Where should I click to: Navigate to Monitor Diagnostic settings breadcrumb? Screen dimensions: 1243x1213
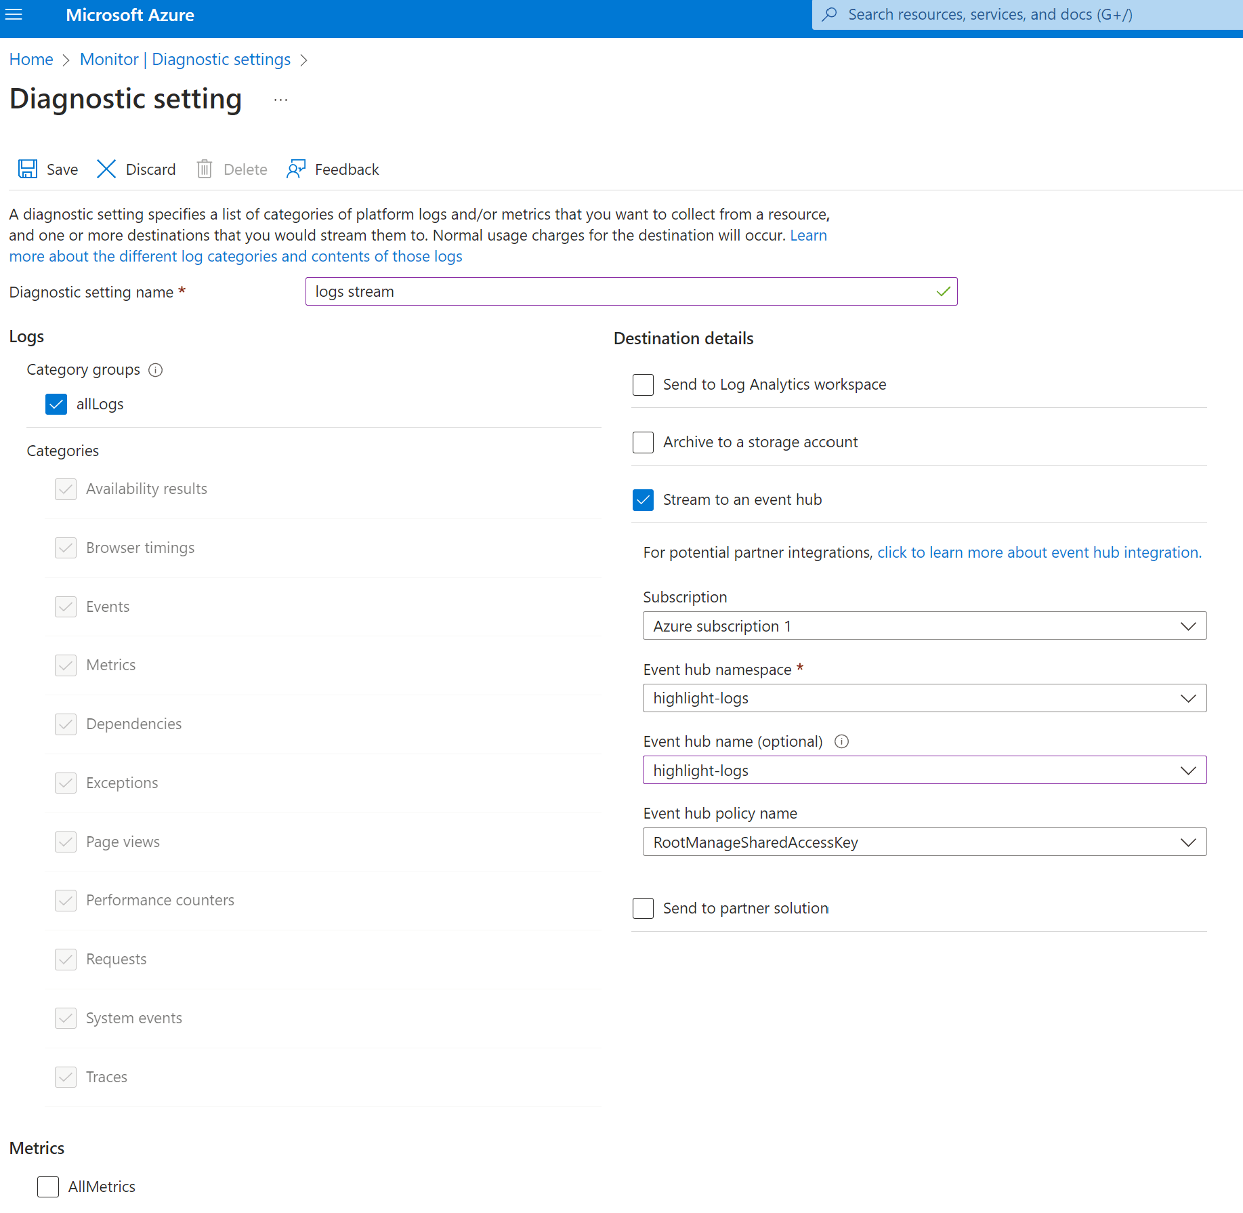tap(185, 60)
